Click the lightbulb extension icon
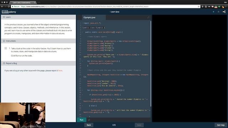228x128 pixels. (202, 6)
